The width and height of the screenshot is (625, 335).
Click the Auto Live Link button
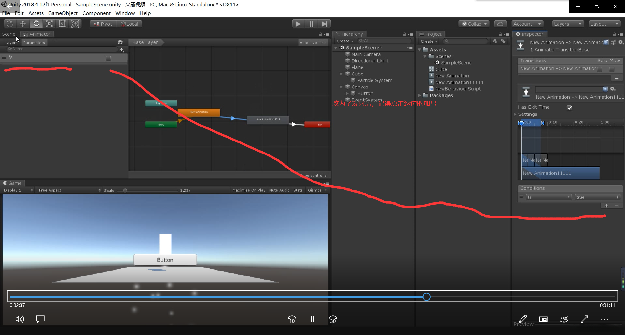pyautogui.click(x=312, y=43)
